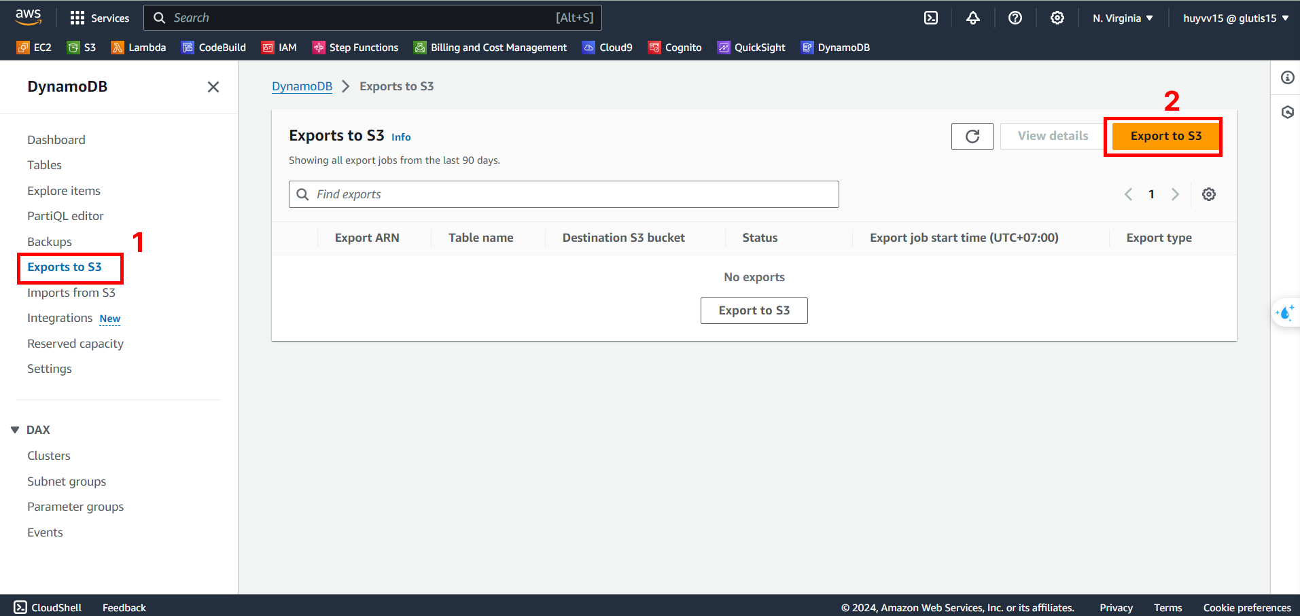The width and height of the screenshot is (1300, 616).
Task: Open DAX Events
Action: coord(45,532)
